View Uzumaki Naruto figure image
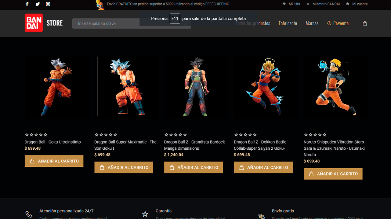This screenshot has height=219, width=391. (x=336, y=86)
